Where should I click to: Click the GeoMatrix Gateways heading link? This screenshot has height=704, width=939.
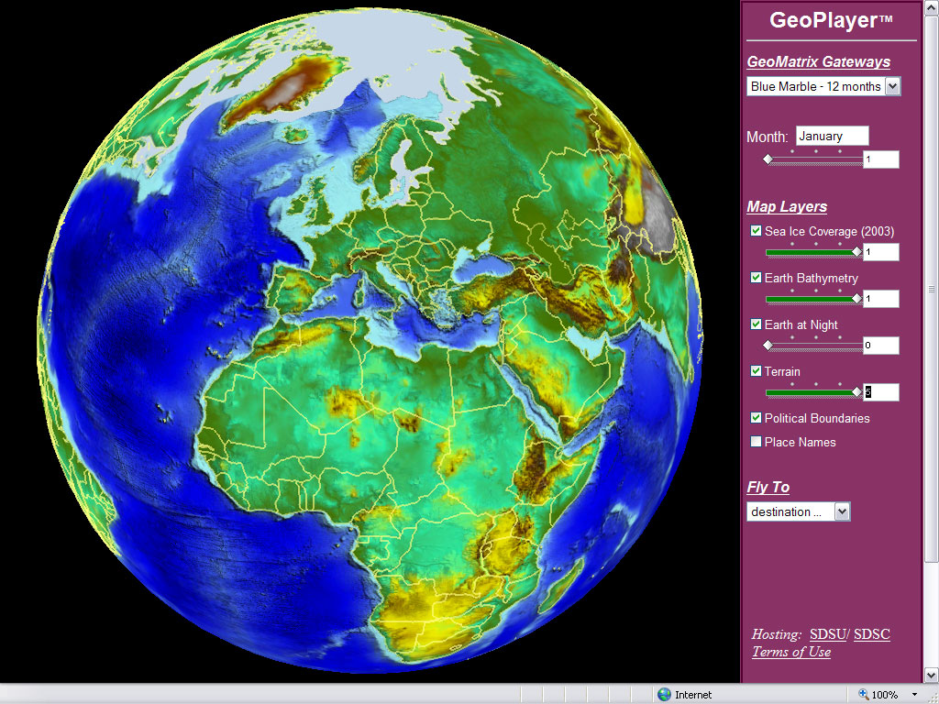click(x=818, y=61)
